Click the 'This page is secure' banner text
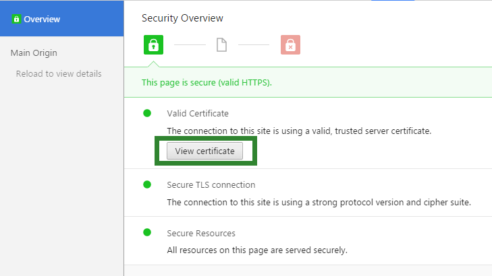The image size is (492, 276). [207, 83]
